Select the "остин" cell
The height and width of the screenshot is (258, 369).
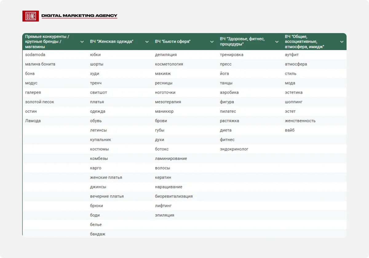[54, 111]
